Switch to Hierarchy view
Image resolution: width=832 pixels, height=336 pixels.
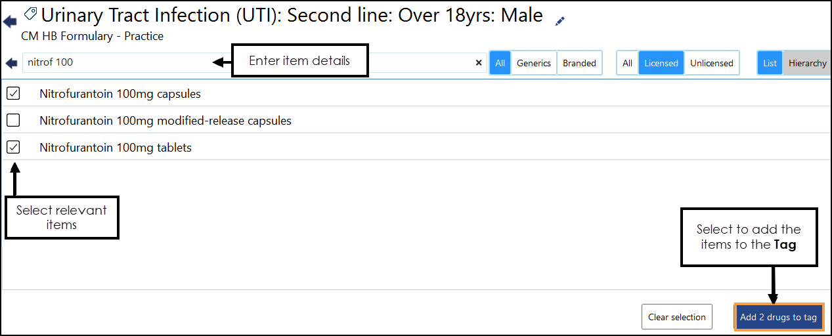(x=807, y=63)
